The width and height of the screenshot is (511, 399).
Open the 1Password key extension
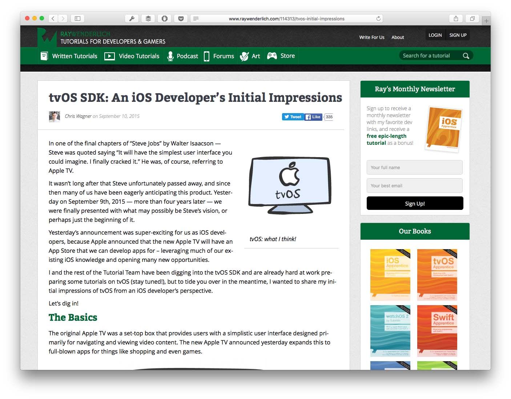point(132,18)
